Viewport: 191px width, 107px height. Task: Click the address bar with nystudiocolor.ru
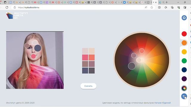coord(78,7)
